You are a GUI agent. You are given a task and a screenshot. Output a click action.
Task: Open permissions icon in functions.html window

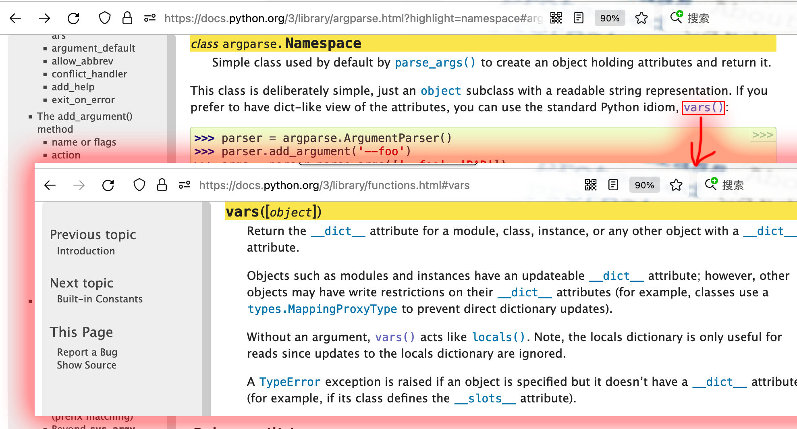(185, 185)
